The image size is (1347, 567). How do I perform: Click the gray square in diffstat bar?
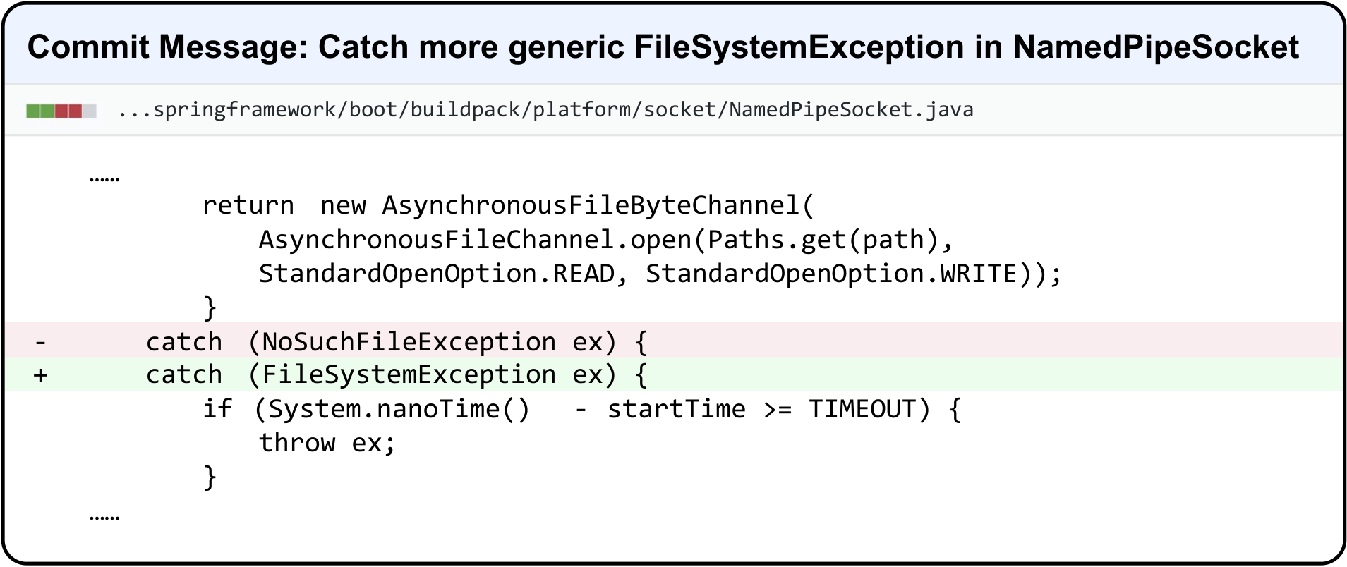(x=90, y=111)
